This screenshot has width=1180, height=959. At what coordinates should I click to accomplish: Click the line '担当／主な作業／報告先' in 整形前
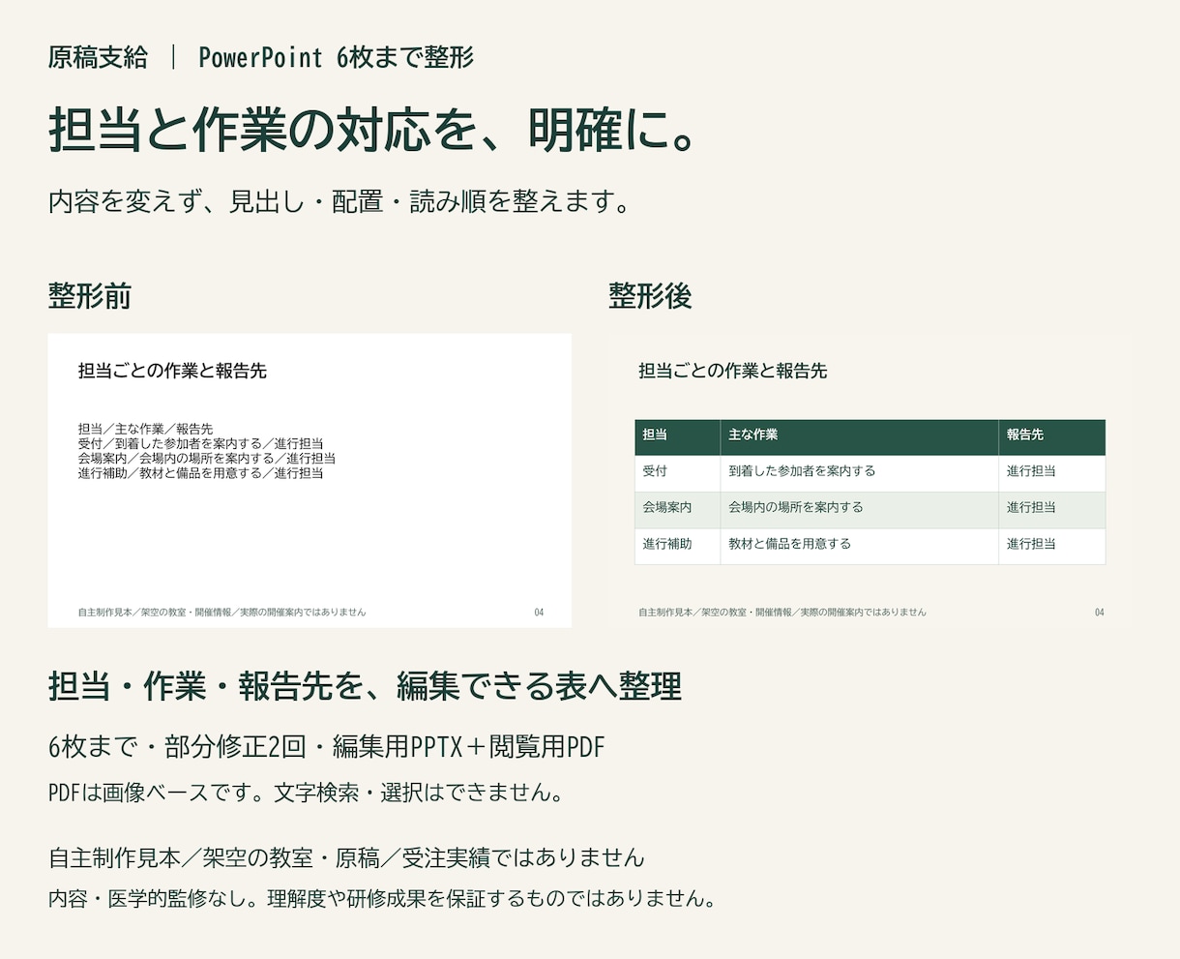[145, 429]
